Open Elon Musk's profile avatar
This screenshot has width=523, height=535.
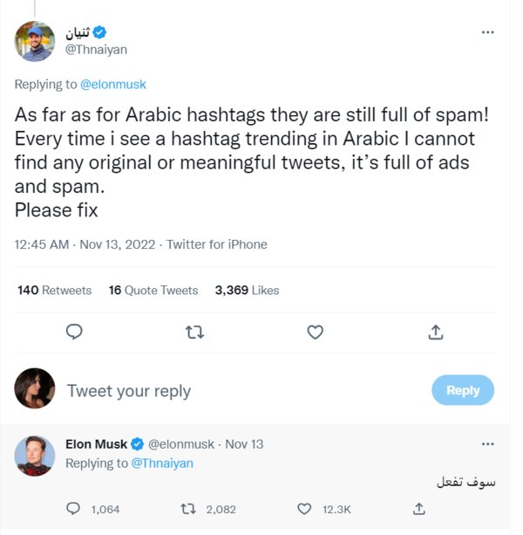tap(35, 456)
